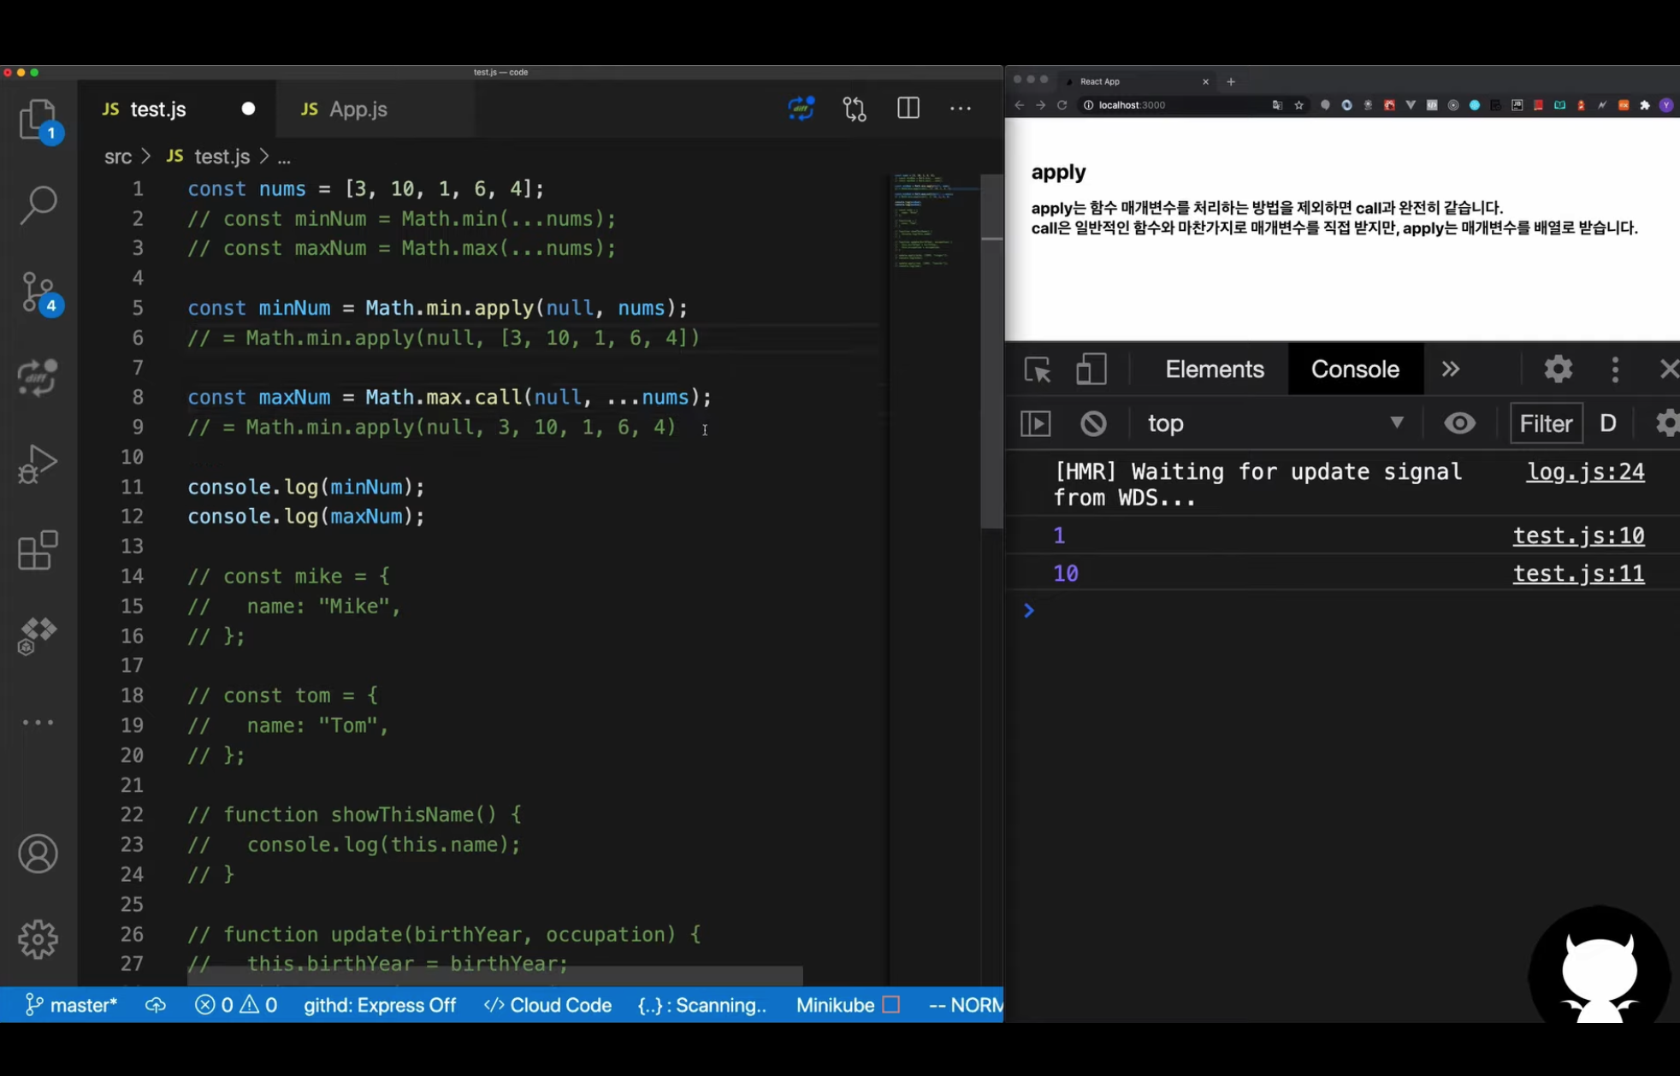This screenshot has height=1076, width=1680.
Task: Switch to the Elements DevTools tab
Action: 1215,370
